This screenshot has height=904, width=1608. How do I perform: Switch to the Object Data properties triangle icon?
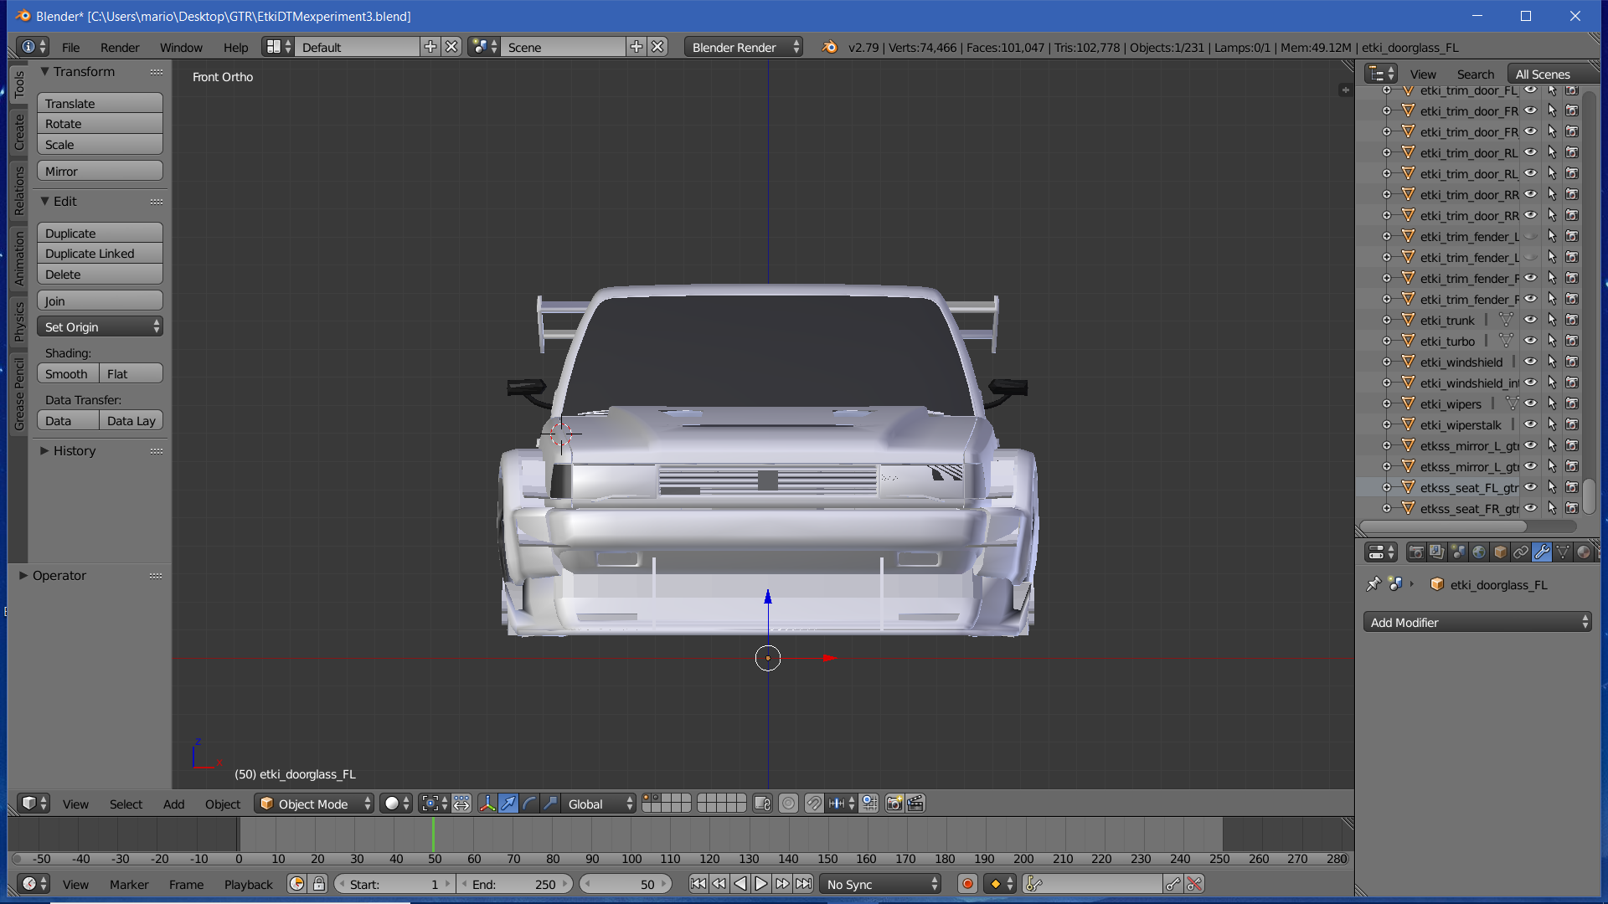[1563, 552]
